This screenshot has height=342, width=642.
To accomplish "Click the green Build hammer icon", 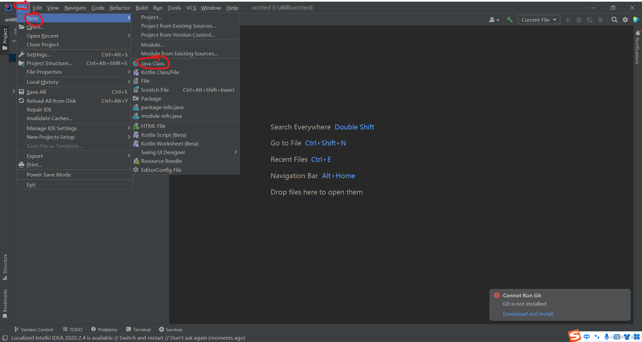I will [x=510, y=19].
